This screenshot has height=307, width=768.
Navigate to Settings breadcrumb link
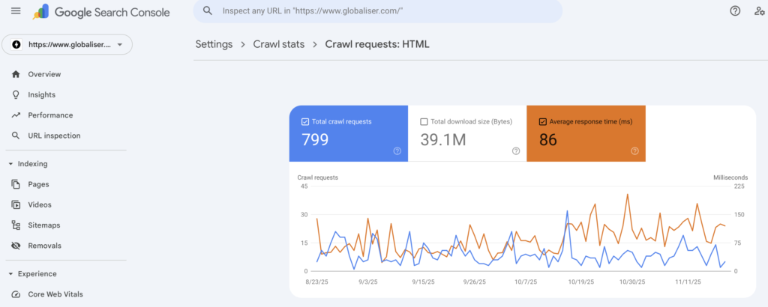tap(214, 44)
